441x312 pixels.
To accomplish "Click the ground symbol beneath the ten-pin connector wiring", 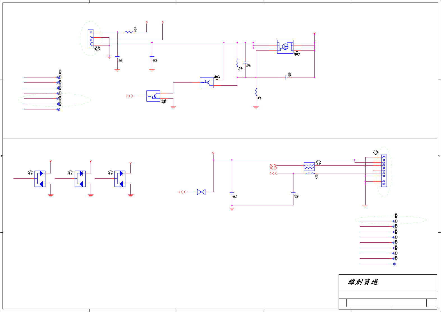I will (365, 206).
